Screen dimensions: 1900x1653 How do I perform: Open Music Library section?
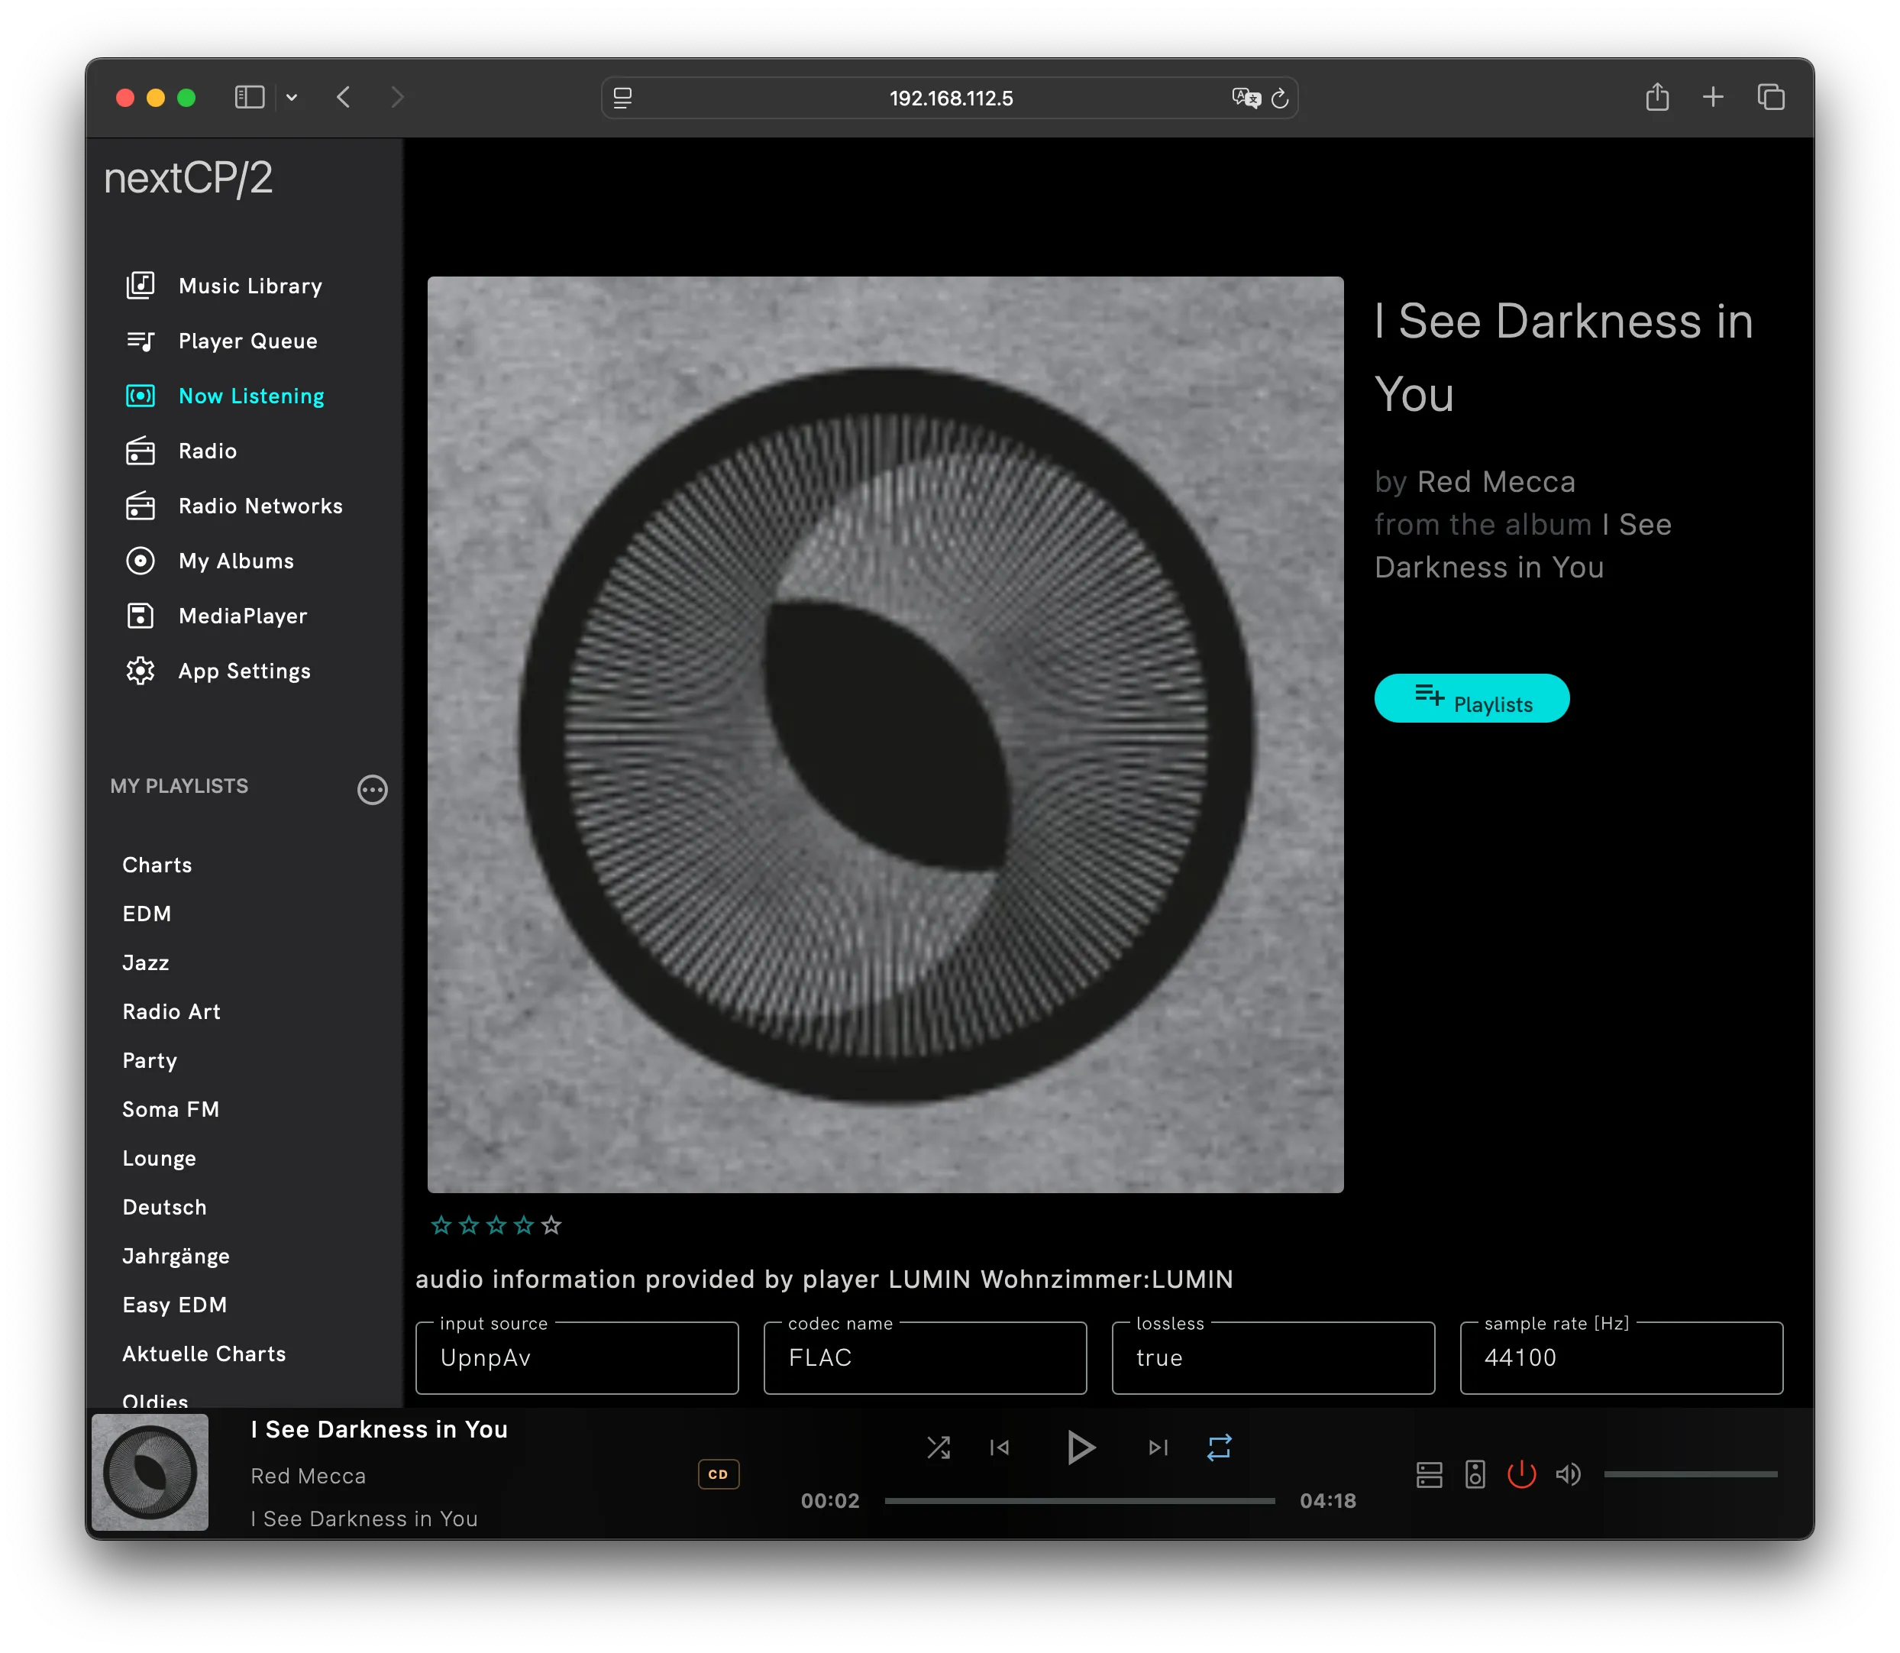click(x=250, y=286)
